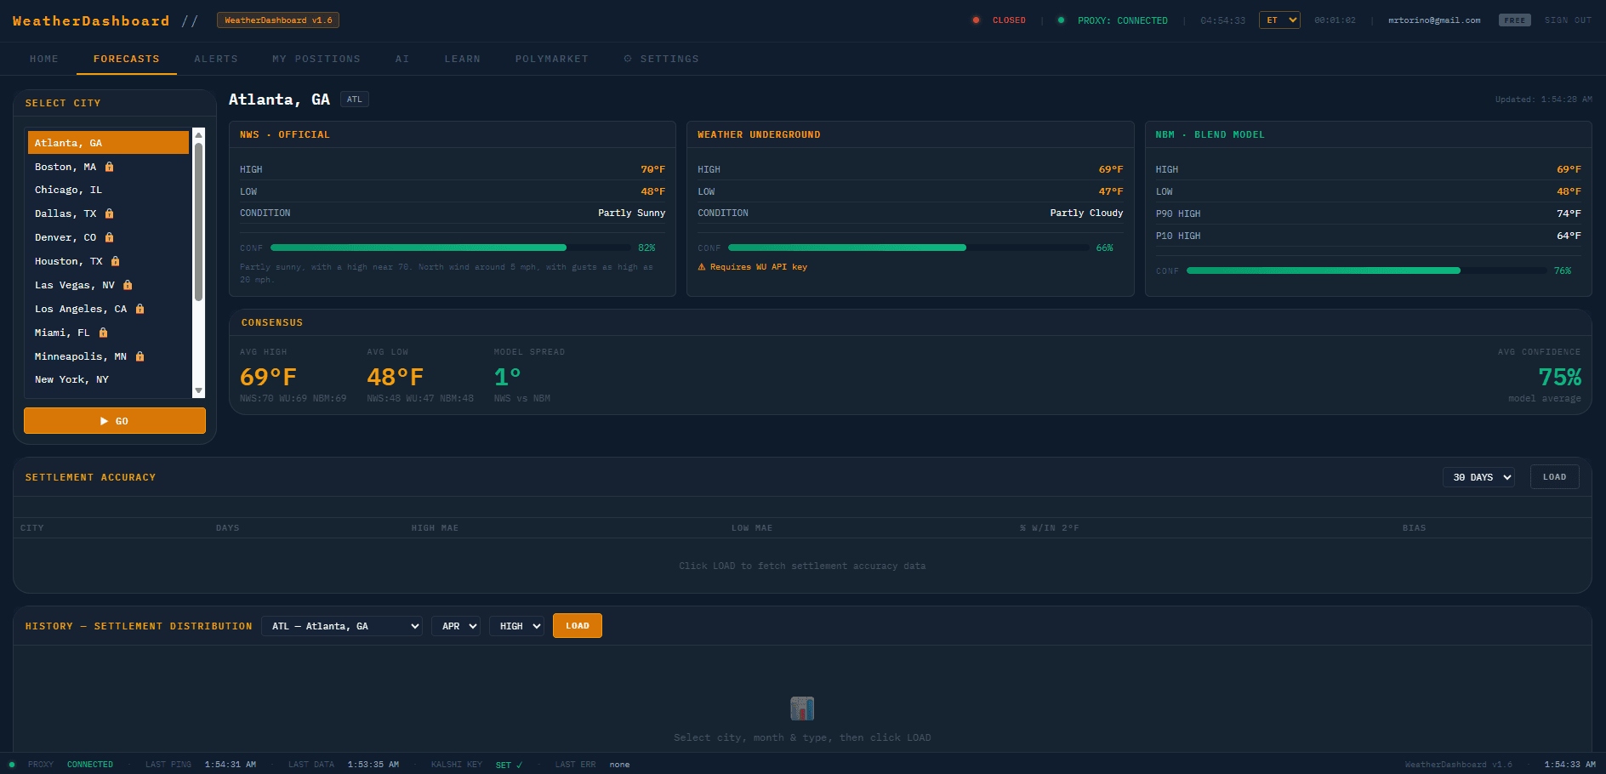Open the APR month dropdown

(x=455, y=625)
